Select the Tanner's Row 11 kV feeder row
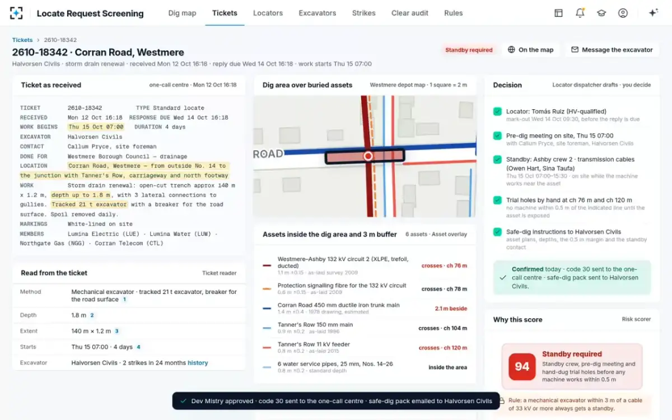 (365, 348)
